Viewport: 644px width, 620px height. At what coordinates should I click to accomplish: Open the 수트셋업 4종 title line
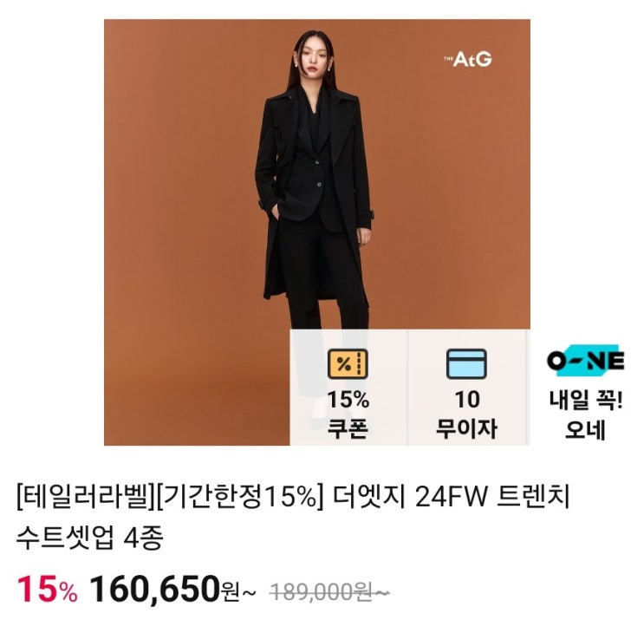(x=90, y=538)
